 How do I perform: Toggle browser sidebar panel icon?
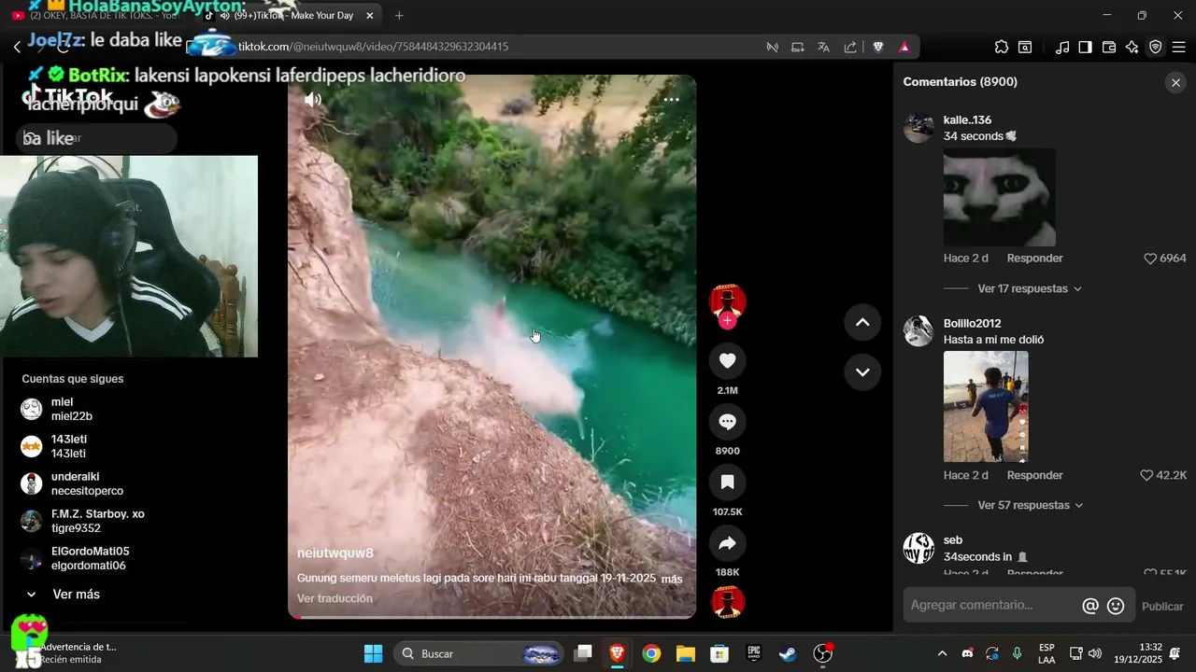coord(1085,47)
